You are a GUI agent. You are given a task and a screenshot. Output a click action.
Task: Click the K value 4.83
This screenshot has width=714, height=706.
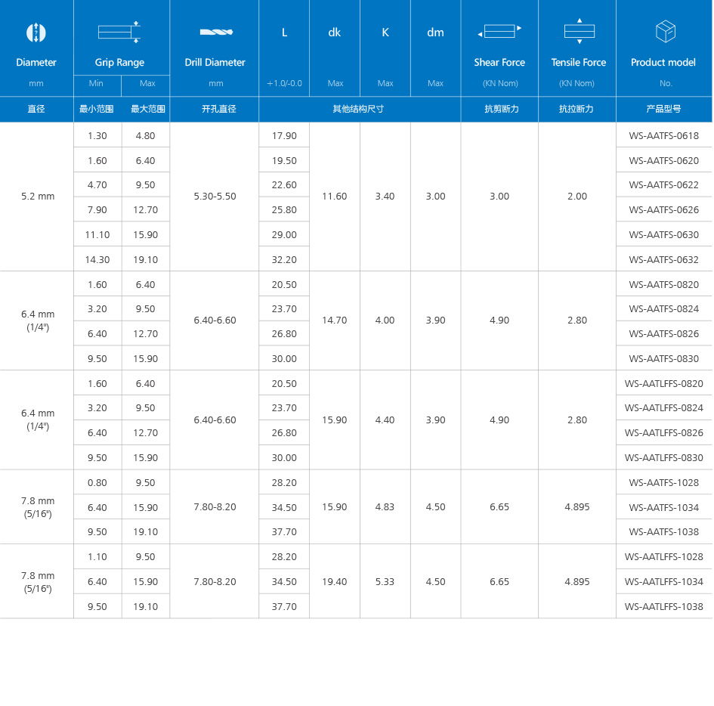(x=385, y=507)
